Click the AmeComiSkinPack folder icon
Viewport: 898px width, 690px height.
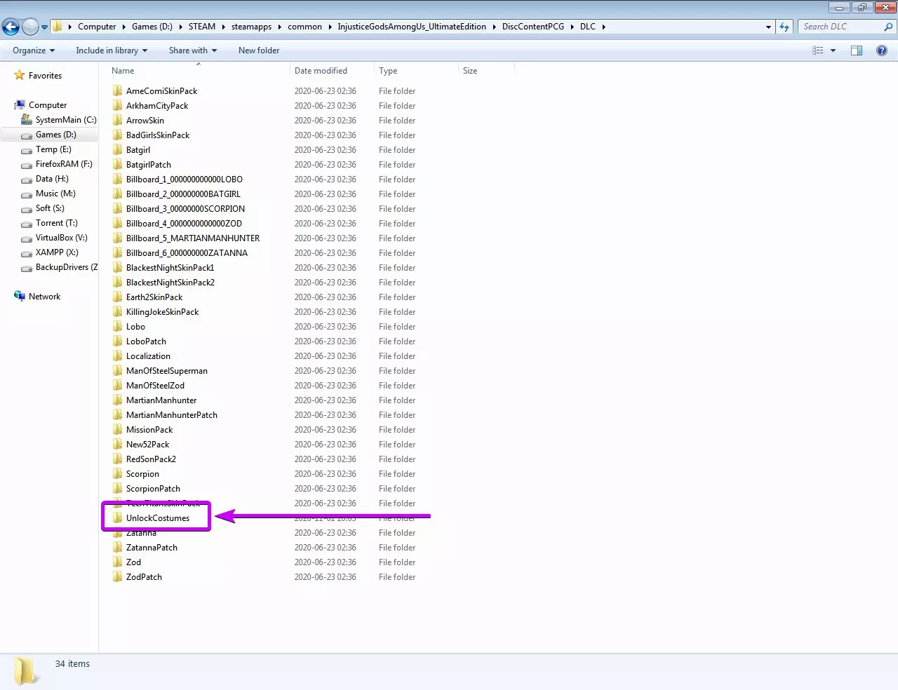point(117,91)
